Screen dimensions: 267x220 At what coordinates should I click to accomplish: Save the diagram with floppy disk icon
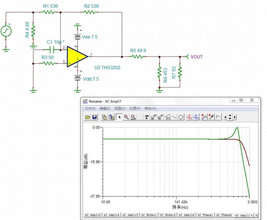click(x=94, y=117)
